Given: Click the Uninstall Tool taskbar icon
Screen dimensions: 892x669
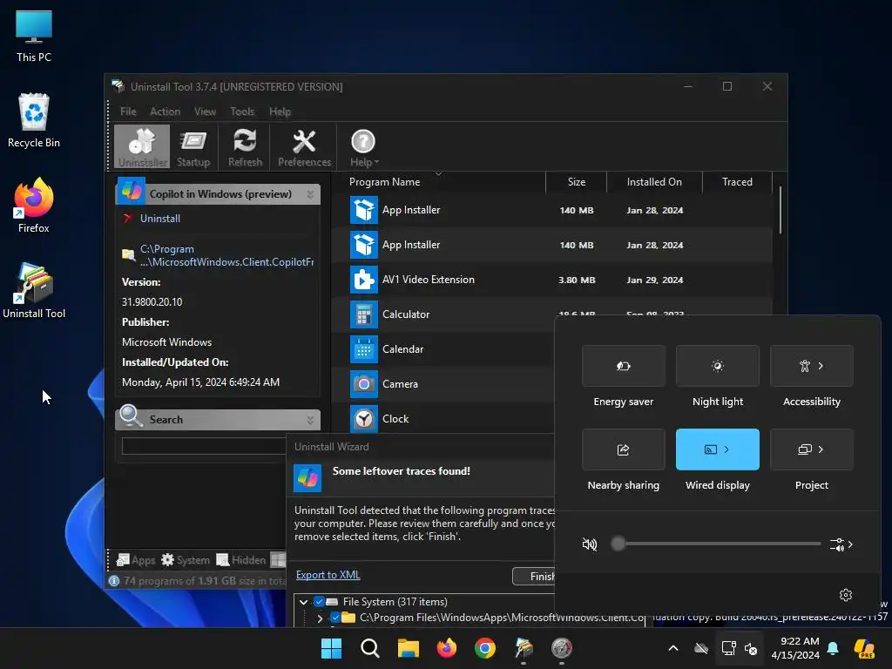Looking at the screenshot, I should (524, 648).
